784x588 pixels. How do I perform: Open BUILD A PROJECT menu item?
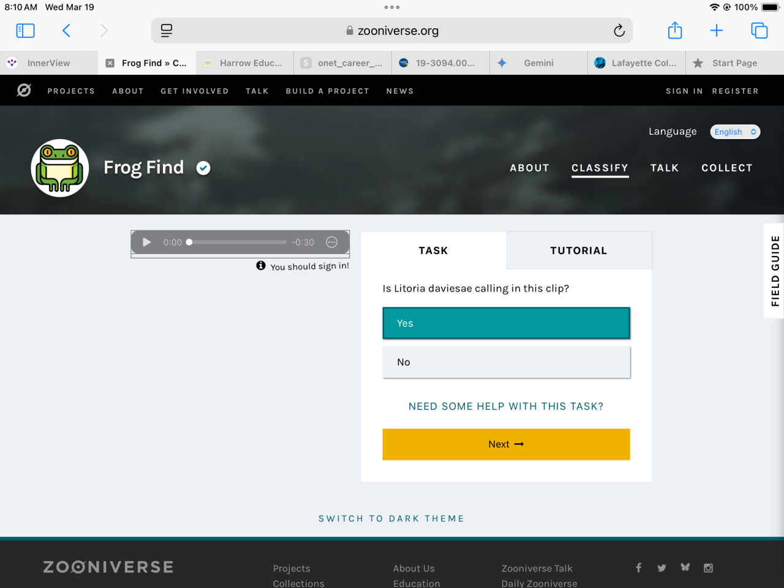[x=328, y=91]
